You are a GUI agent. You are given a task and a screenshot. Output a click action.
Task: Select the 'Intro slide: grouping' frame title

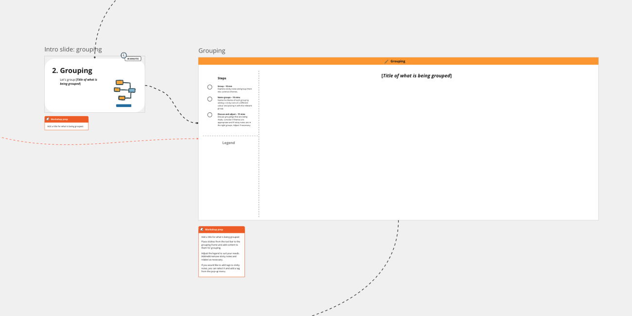pyautogui.click(x=73, y=49)
